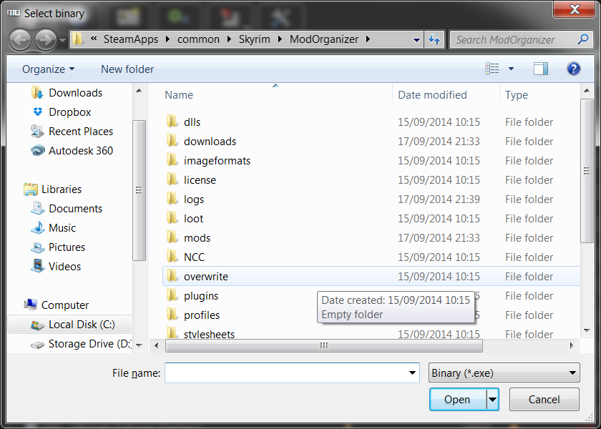Go forward using the Forward arrow button
Viewport: 601px width, 429px height.
tap(46, 39)
